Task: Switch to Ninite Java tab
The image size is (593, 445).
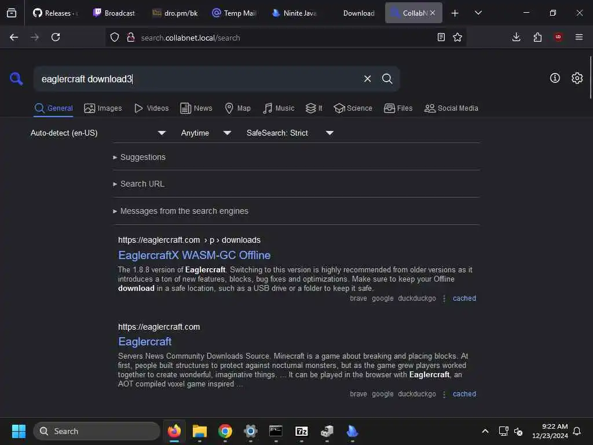Action: [295, 13]
